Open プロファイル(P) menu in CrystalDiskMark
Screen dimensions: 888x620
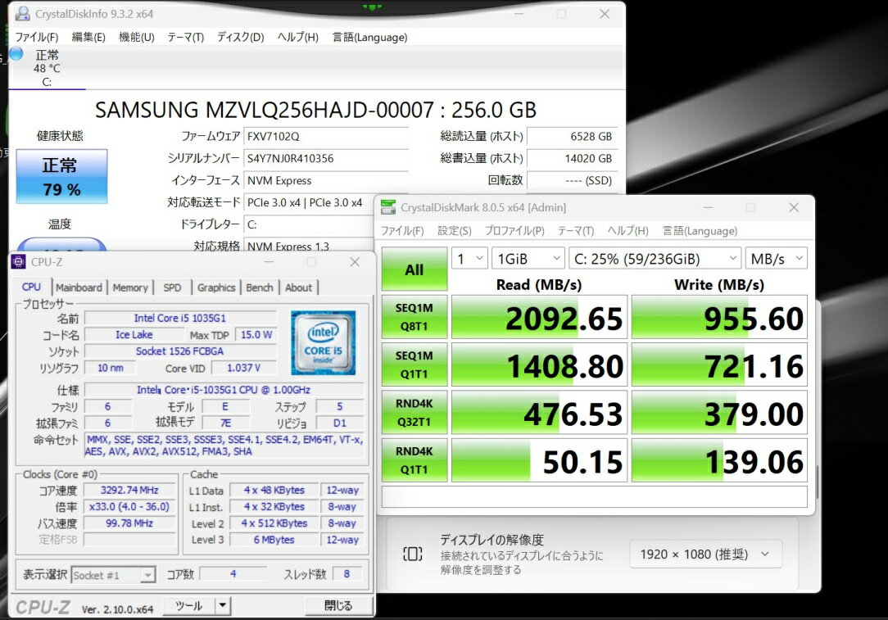(514, 231)
